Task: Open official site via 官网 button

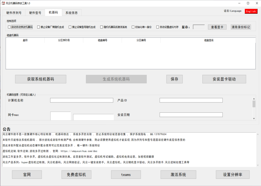Action: pos(27,175)
